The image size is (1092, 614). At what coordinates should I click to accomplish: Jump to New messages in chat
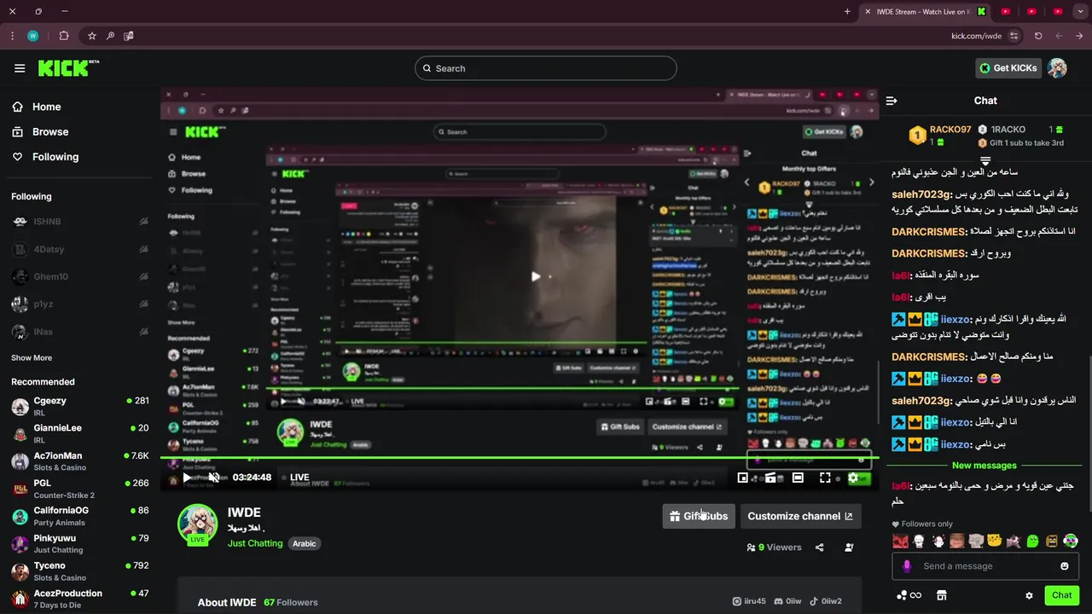(985, 466)
